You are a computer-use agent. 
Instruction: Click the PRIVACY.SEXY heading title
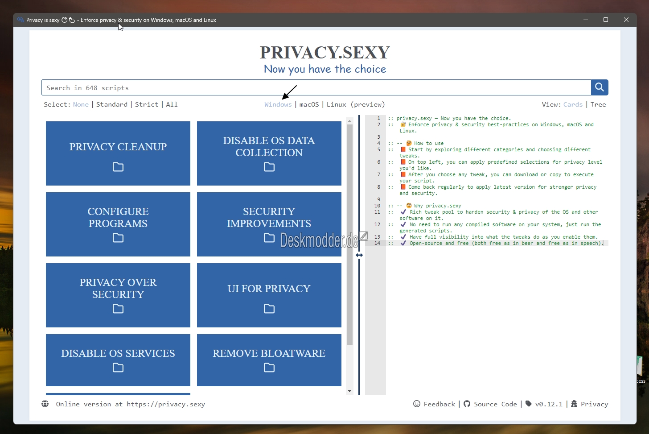pos(325,52)
